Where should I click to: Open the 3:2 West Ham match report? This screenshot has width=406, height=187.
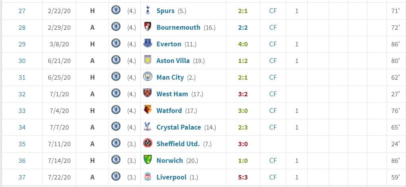click(x=243, y=94)
